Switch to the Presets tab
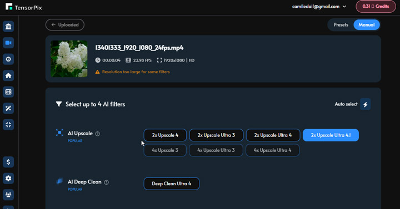Image resolution: width=400 pixels, height=209 pixels. coord(341,25)
